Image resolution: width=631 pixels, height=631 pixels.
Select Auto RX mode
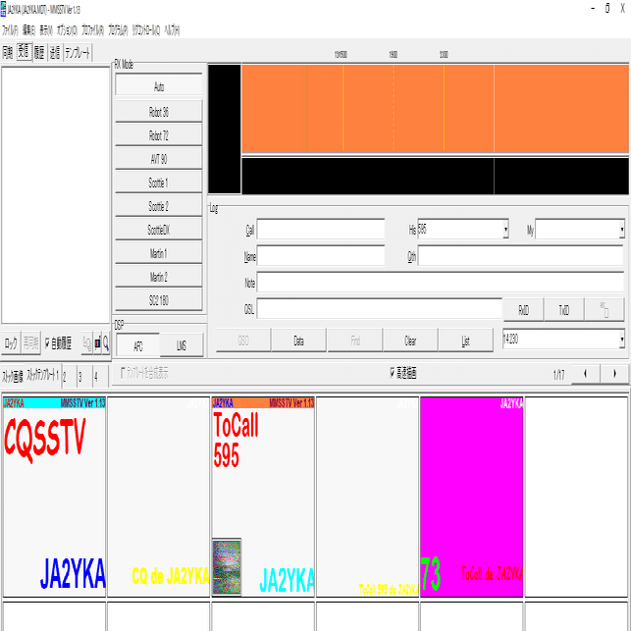click(159, 86)
